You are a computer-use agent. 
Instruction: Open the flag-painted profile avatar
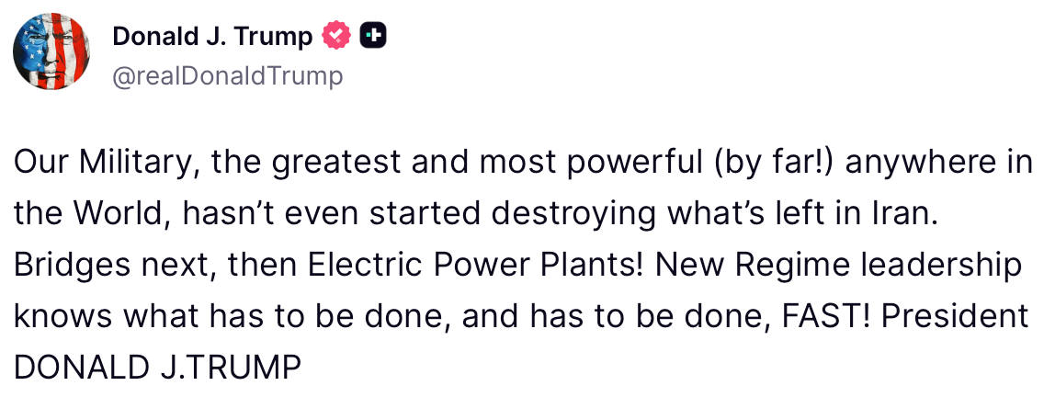click(x=51, y=51)
